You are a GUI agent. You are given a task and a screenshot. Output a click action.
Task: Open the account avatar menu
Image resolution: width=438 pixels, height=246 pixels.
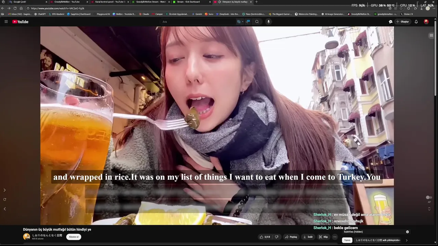426,22
